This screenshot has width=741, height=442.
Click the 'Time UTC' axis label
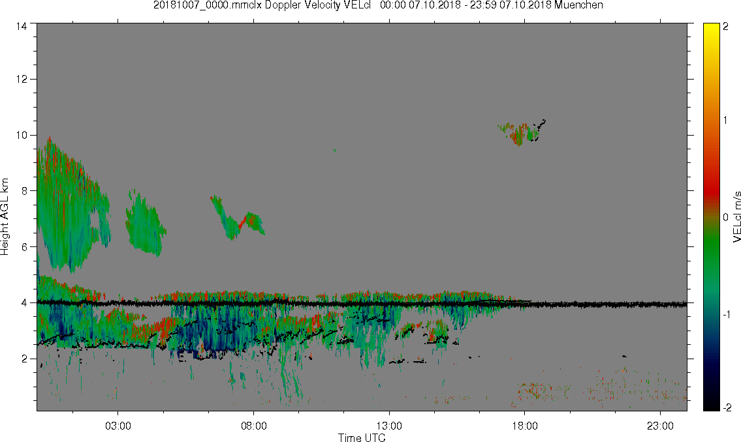click(362, 437)
